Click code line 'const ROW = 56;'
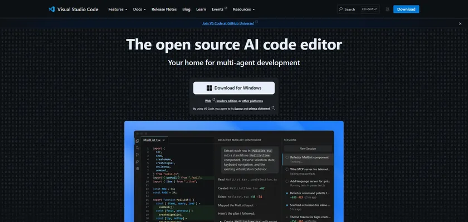Screen dimensions: 468x222 (164, 189)
